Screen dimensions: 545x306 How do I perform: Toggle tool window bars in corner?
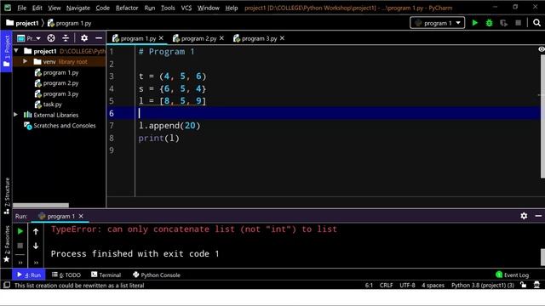(6, 286)
